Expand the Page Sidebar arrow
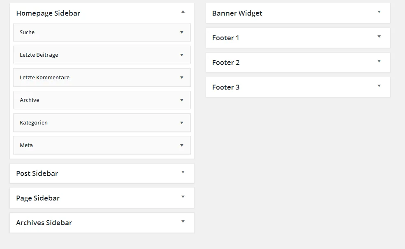This screenshot has height=249, width=405. [x=183, y=197]
